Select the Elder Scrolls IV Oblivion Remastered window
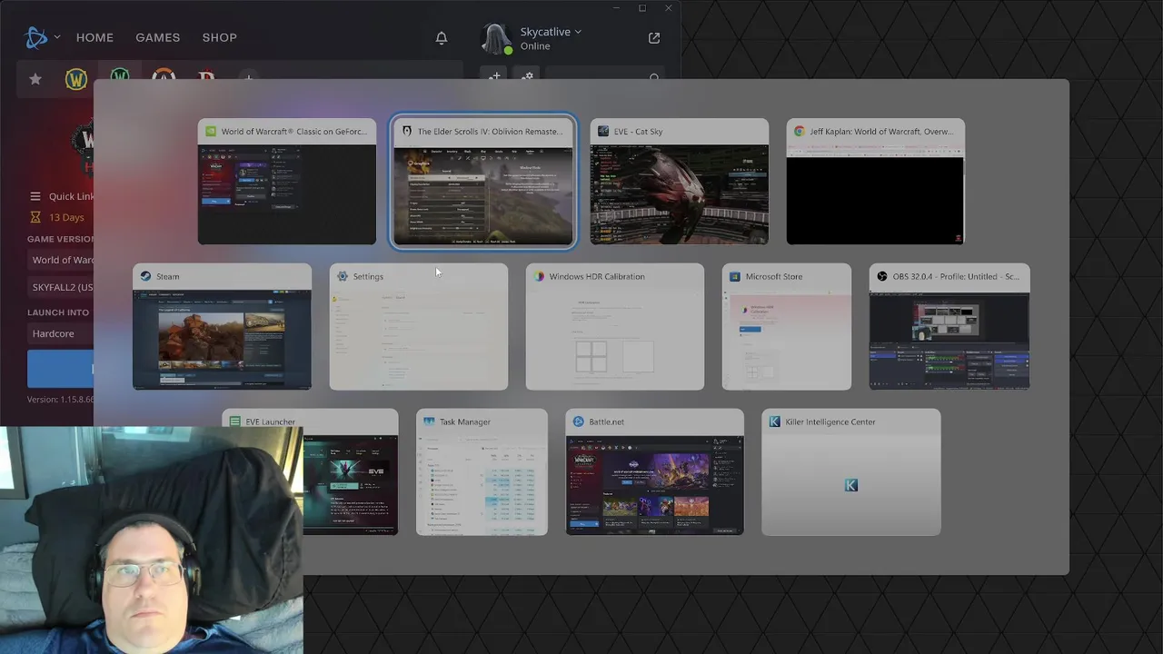Viewport: 1163px width, 654px height. pyautogui.click(x=483, y=182)
